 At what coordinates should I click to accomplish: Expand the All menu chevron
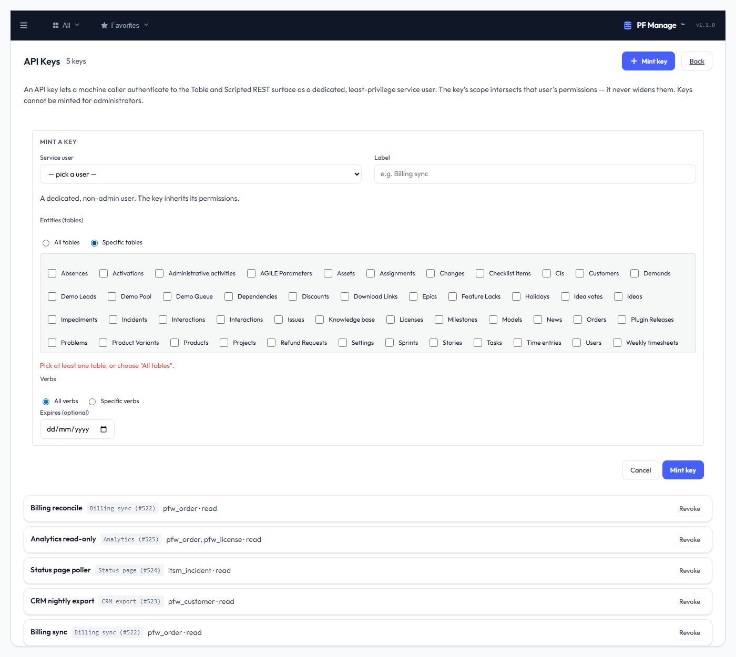77,25
